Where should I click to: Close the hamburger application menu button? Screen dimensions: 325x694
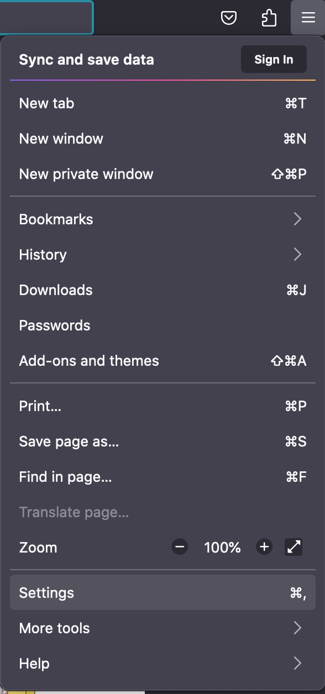click(x=308, y=18)
